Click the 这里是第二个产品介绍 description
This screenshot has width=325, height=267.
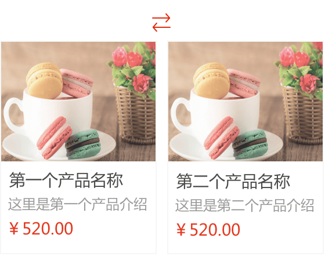pos(245,205)
